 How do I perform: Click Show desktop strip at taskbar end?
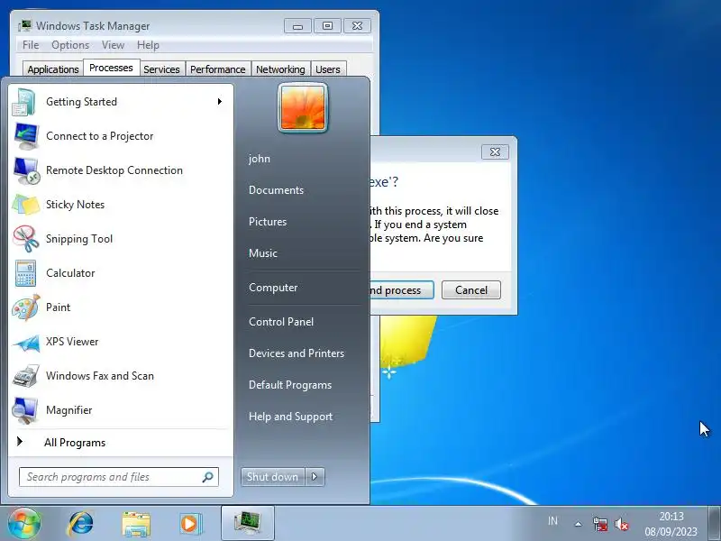(x=714, y=524)
